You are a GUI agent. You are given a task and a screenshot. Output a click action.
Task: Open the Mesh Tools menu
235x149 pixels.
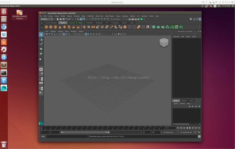click(100, 16)
